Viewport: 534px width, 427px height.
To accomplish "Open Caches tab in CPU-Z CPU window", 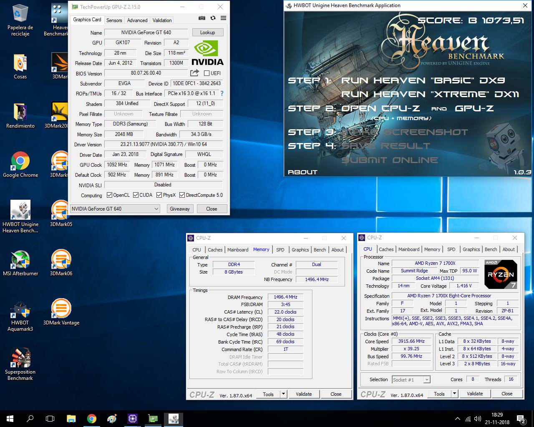I will click(x=386, y=249).
